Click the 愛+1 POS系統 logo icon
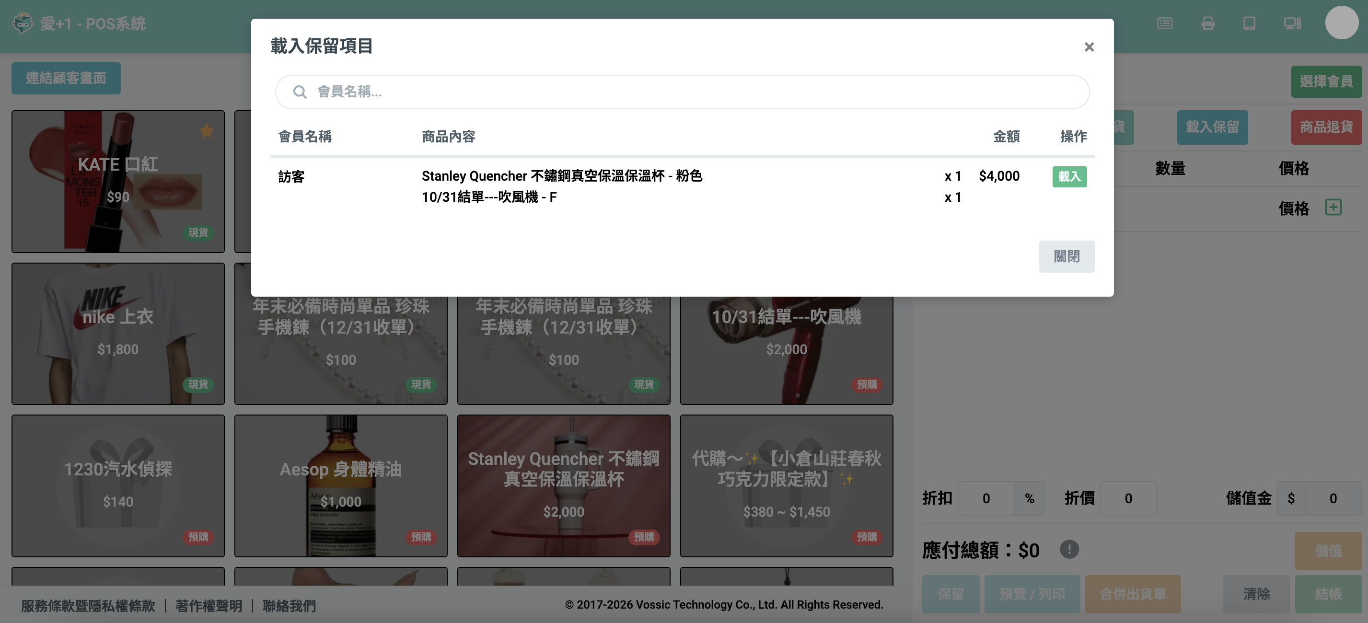Image resolution: width=1368 pixels, height=623 pixels. (23, 23)
